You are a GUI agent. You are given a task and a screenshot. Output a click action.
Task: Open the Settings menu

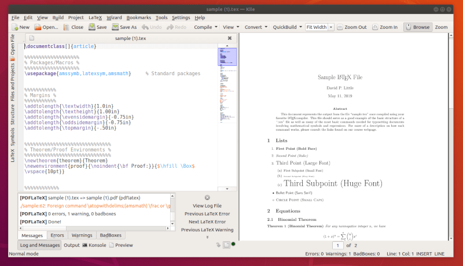point(181,18)
